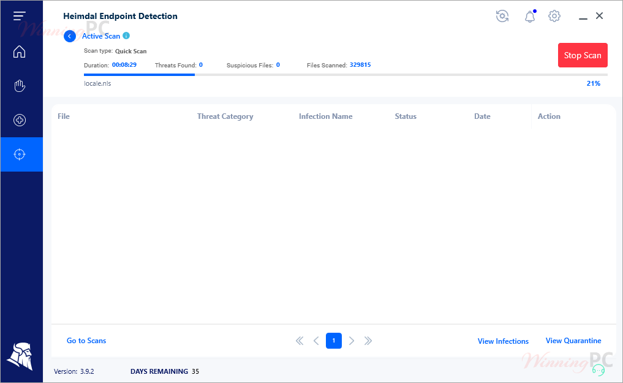Click the Action column header
Screen dimensions: 623x383
click(x=549, y=116)
